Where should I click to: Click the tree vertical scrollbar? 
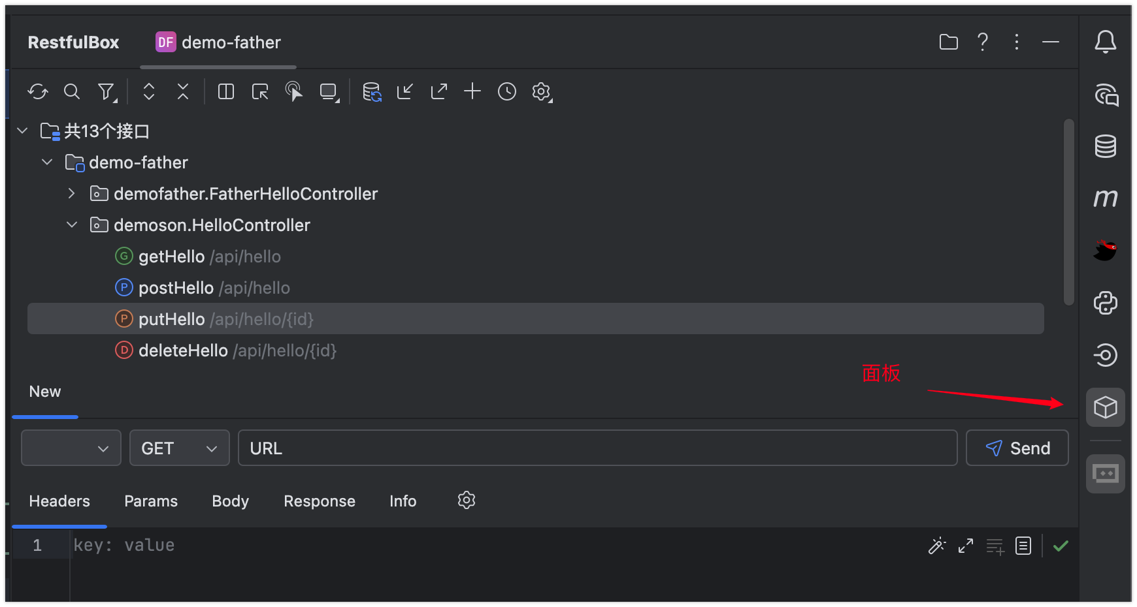(x=1069, y=212)
